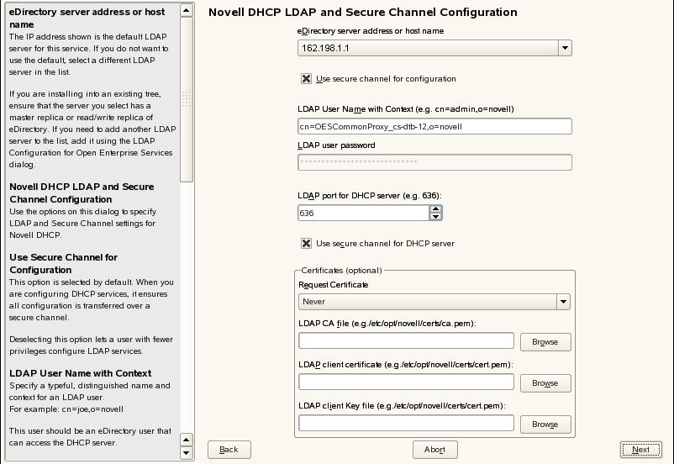Screen dimensions: 674x464
Task: Toggle Use secure channel for configuration checkbox
Action: point(307,79)
